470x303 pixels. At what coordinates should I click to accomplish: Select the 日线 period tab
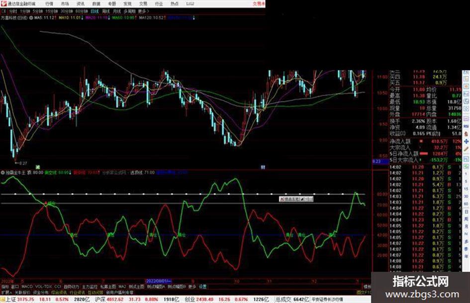(x=94, y=11)
